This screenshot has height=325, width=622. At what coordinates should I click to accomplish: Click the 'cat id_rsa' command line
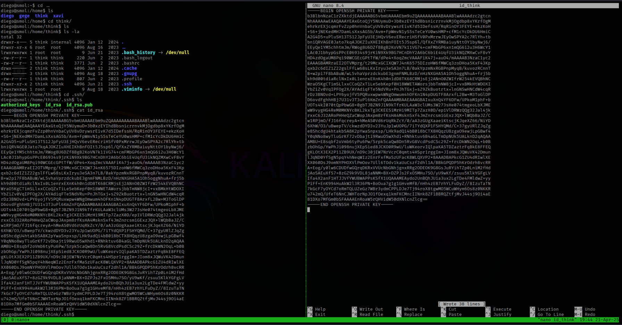pyautogui.click(x=52, y=110)
